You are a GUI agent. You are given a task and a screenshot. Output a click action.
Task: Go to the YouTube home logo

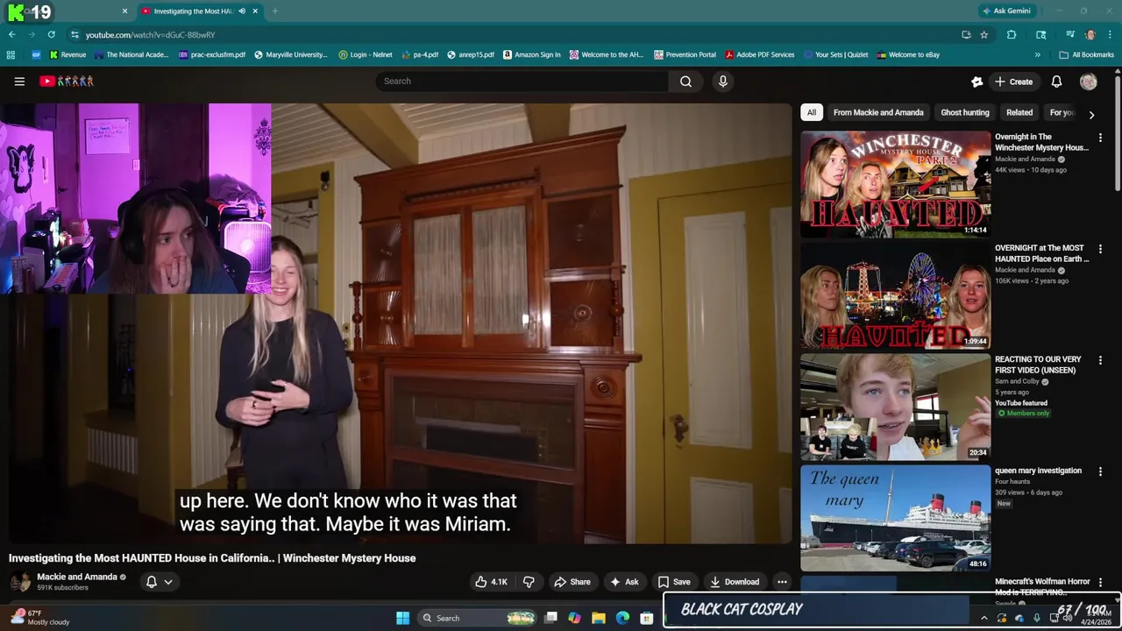tap(67, 82)
